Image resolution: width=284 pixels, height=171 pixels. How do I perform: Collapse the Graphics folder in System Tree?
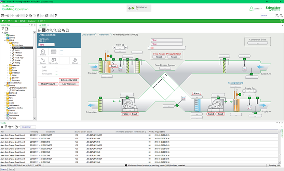8,43
